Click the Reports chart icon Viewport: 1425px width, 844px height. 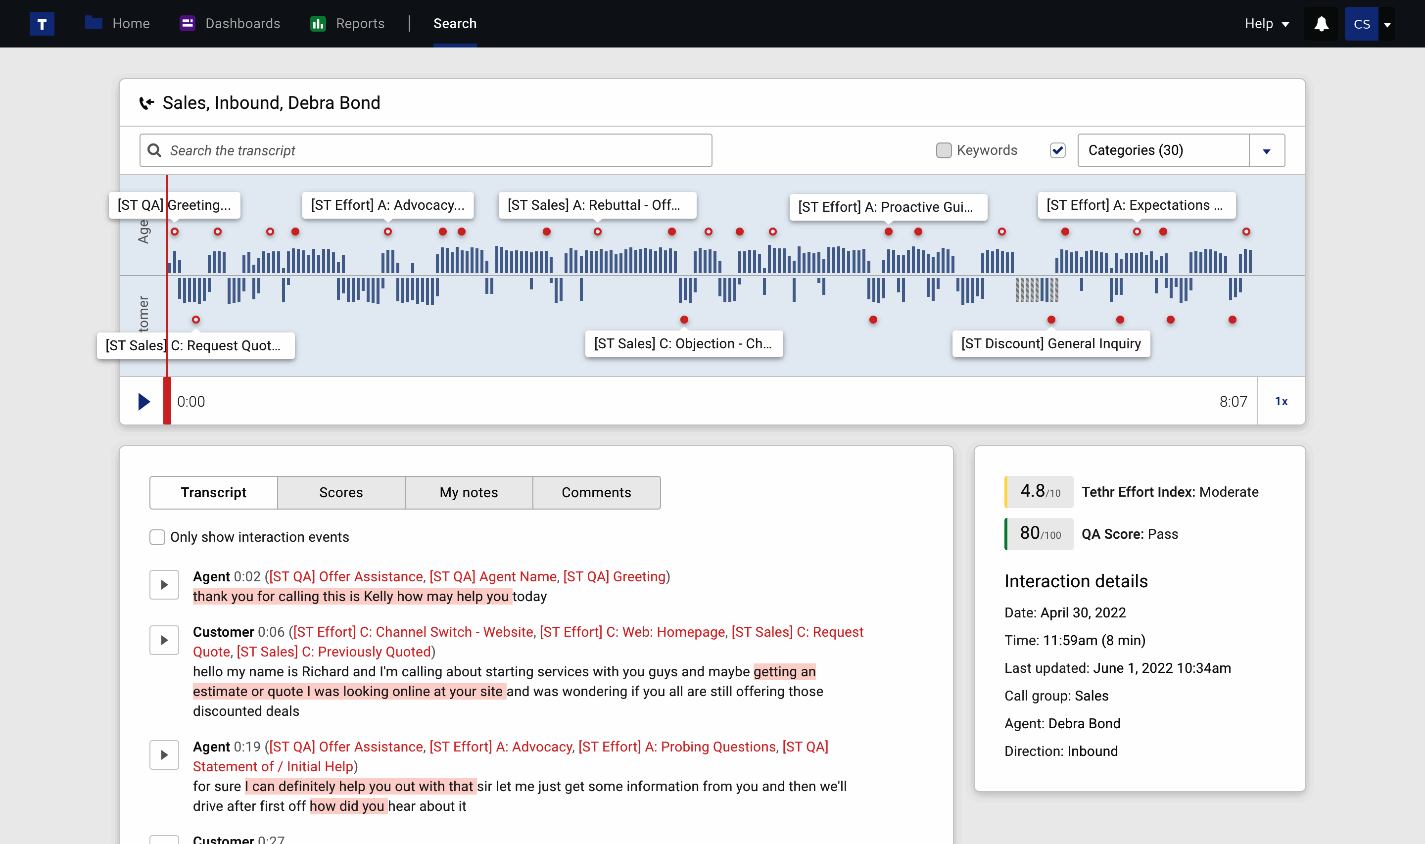317,23
